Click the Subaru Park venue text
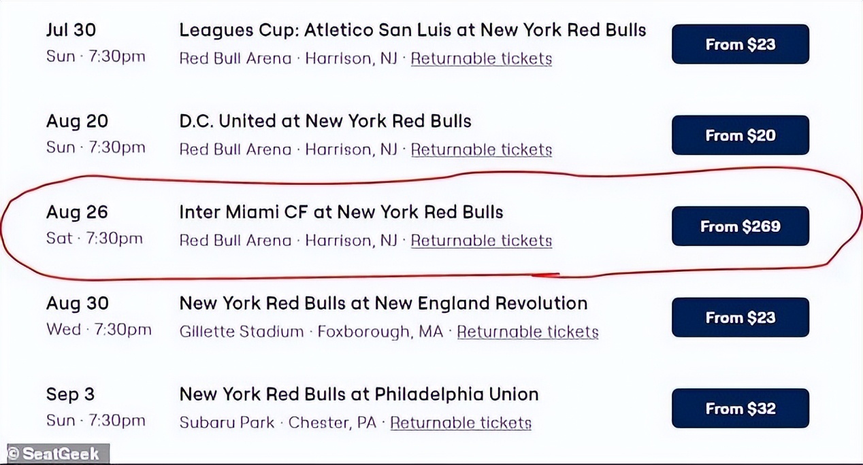The width and height of the screenshot is (863, 465). point(227,423)
